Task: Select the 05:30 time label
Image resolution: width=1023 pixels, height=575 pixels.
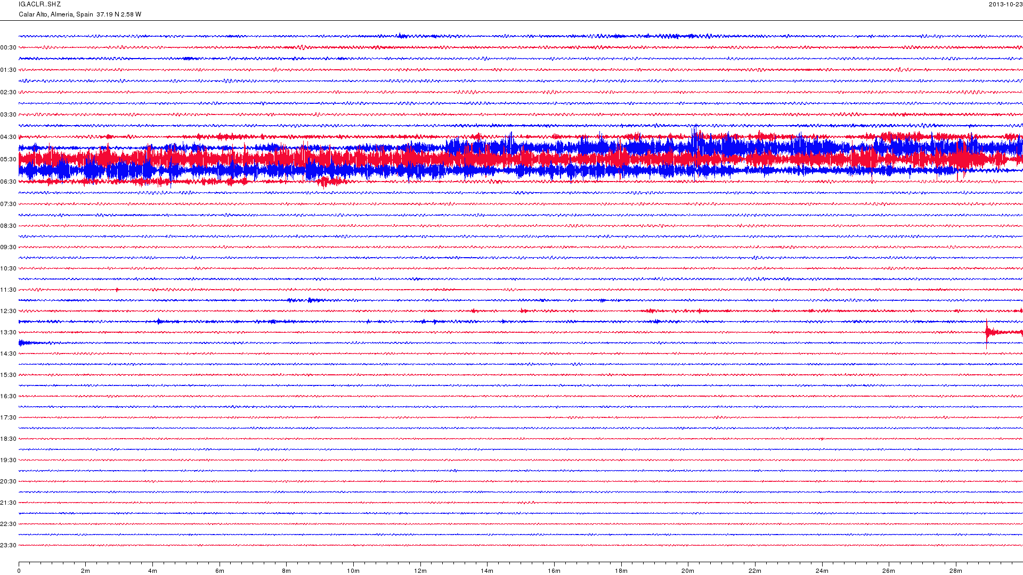Action: click(8, 160)
